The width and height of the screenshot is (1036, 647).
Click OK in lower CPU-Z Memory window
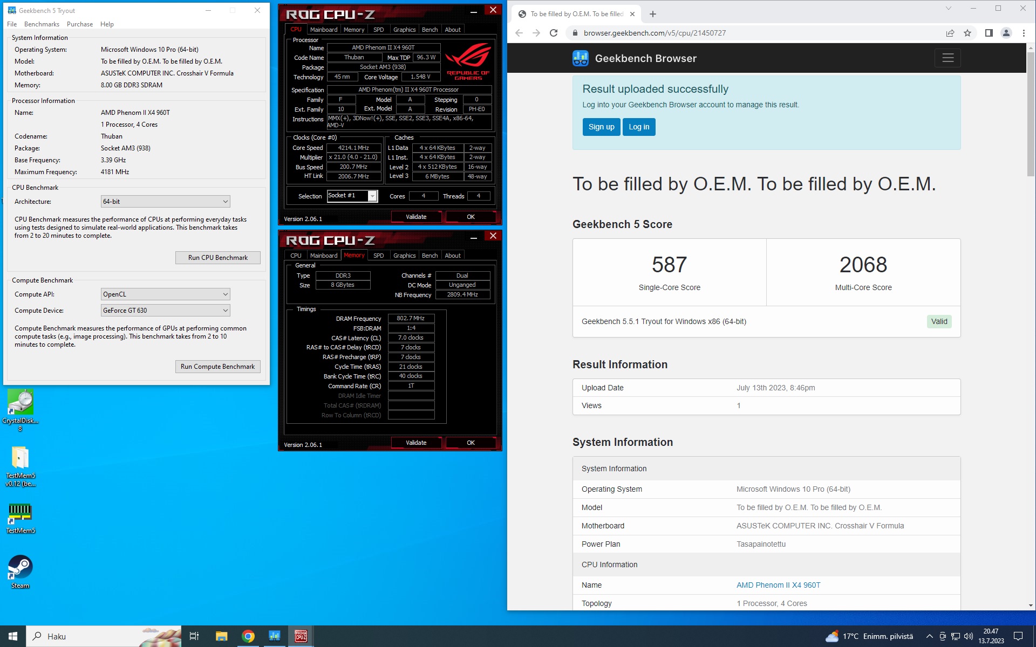coord(471,443)
